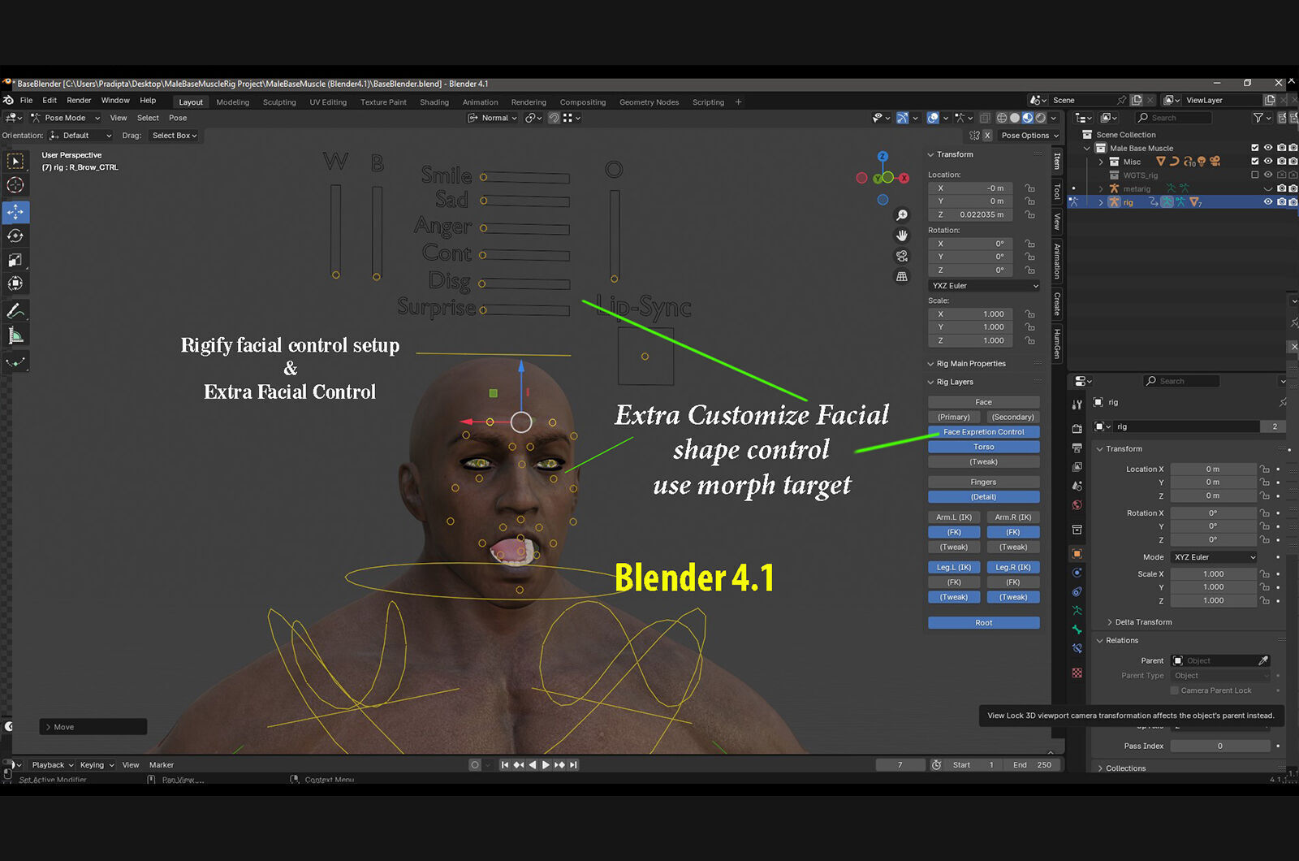The height and width of the screenshot is (861, 1299).
Task: Click the blue Z axis on navigation gizmo
Action: coord(883,156)
